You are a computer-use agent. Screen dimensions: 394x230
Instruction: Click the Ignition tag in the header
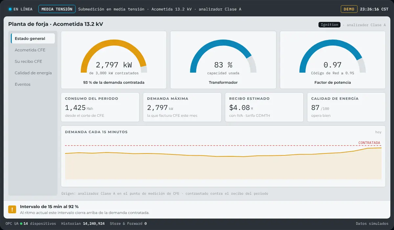click(x=329, y=25)
